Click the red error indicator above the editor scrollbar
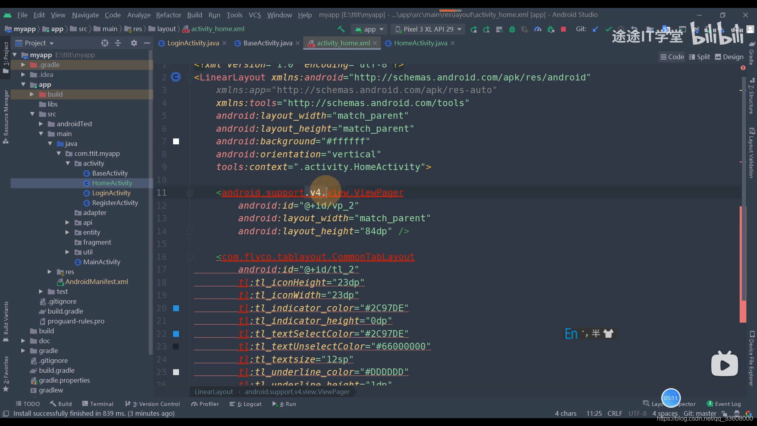 point(743,68)
